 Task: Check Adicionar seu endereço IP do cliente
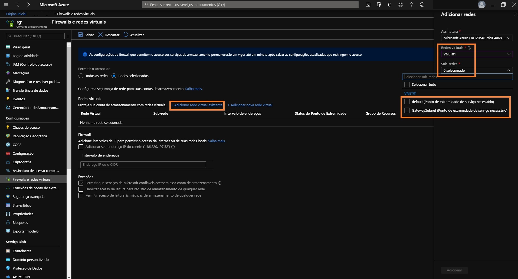pos(81,147)
